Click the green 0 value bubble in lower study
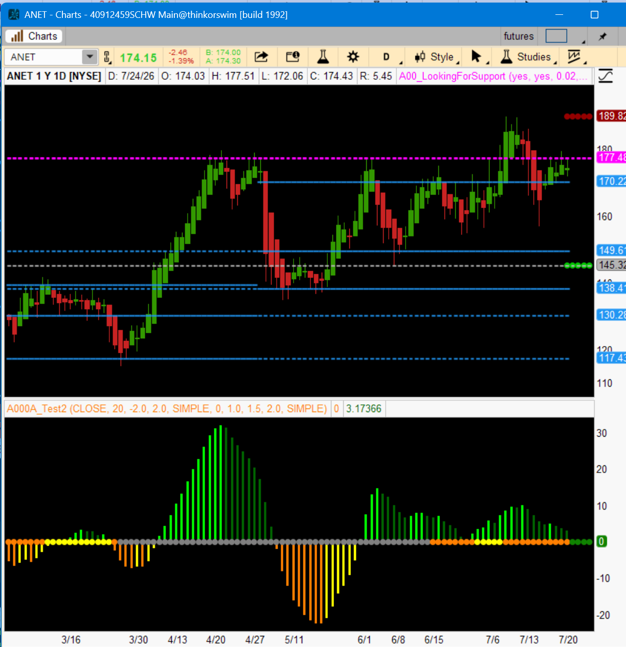 [x=601, y=542]
